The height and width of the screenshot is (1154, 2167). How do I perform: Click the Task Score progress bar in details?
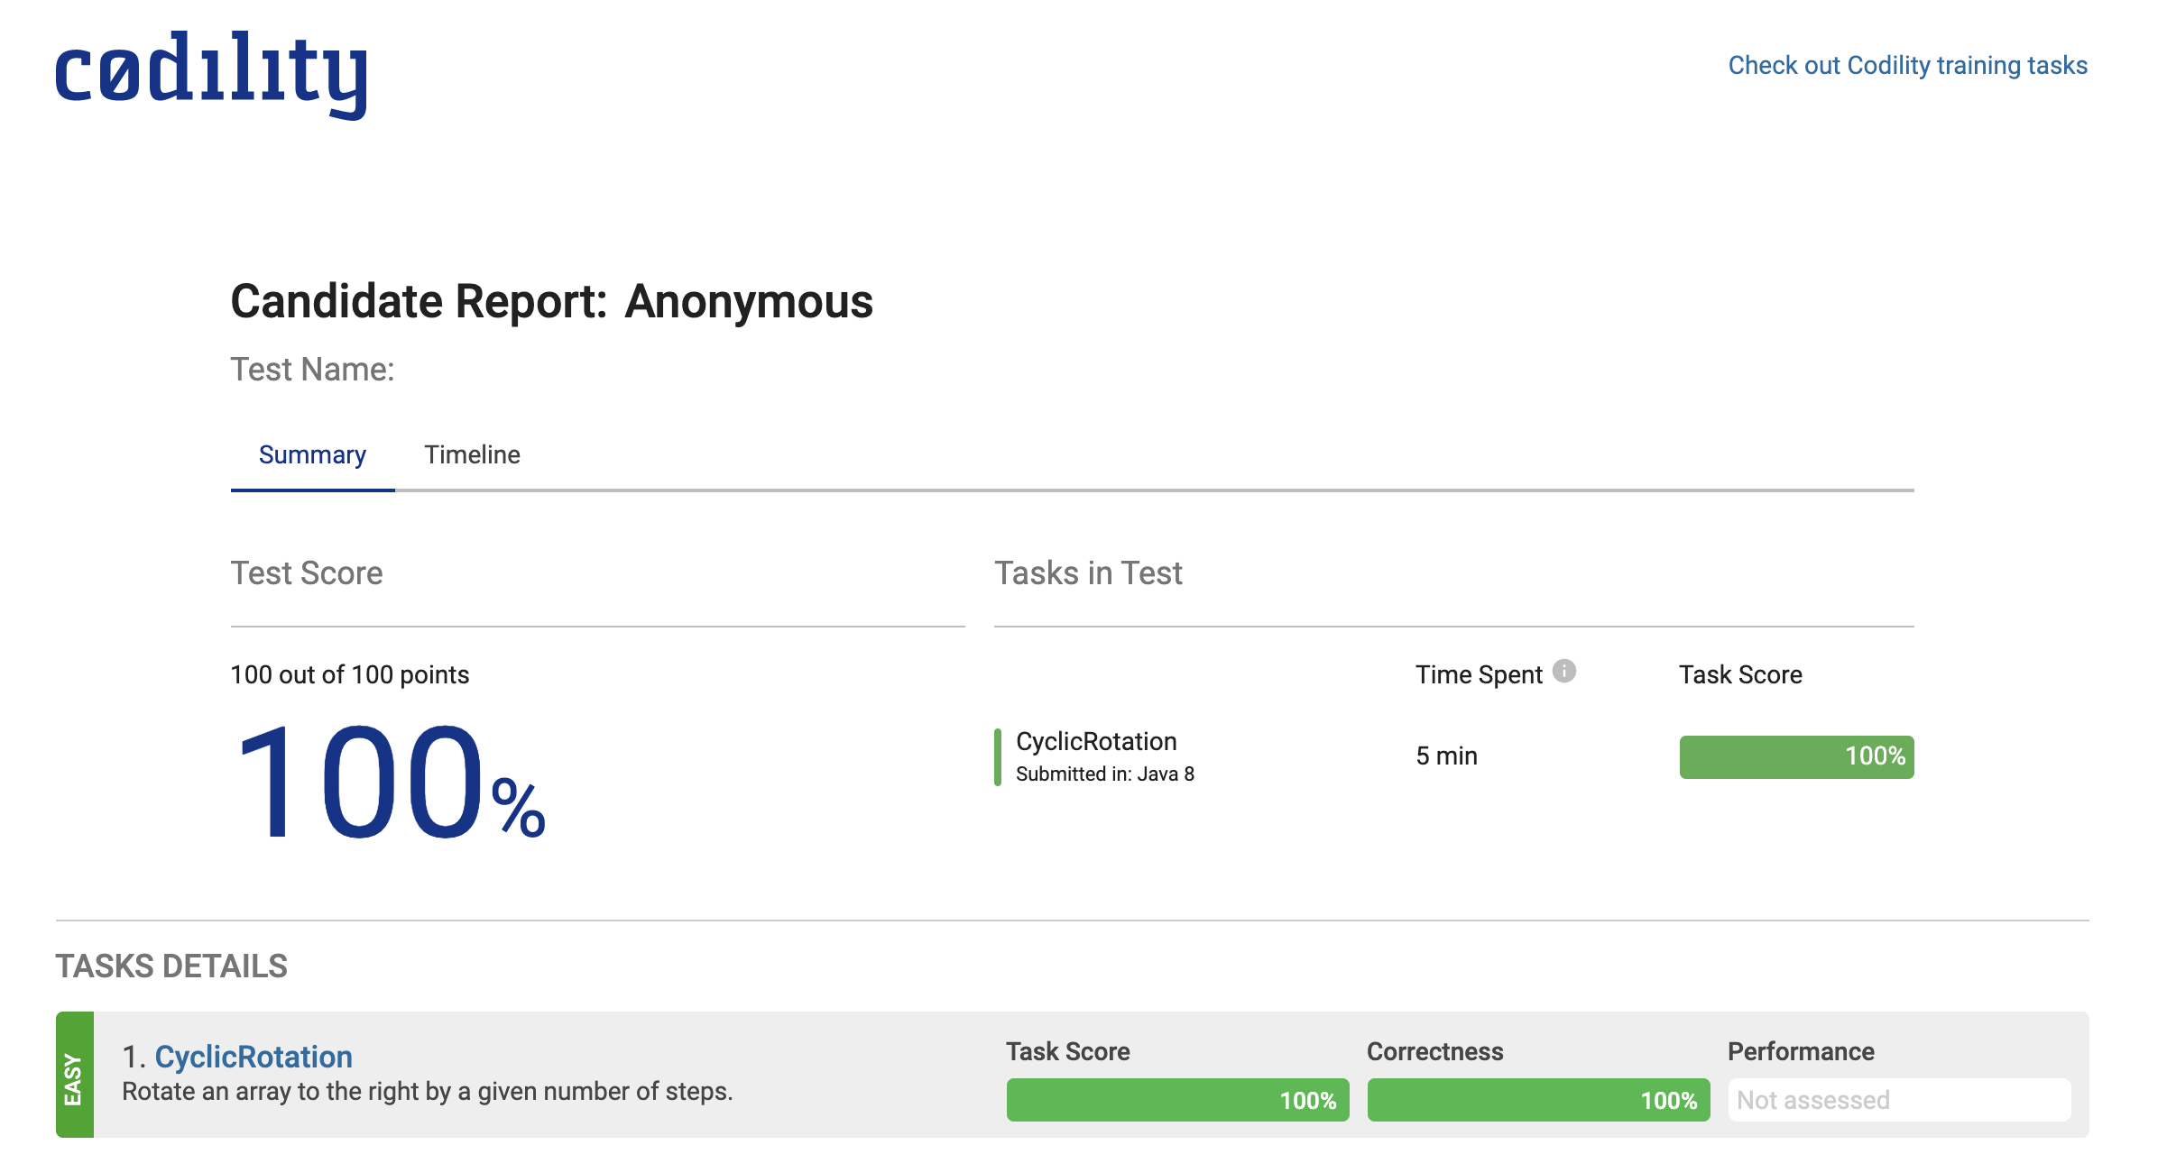[x=1176, y=1100]
